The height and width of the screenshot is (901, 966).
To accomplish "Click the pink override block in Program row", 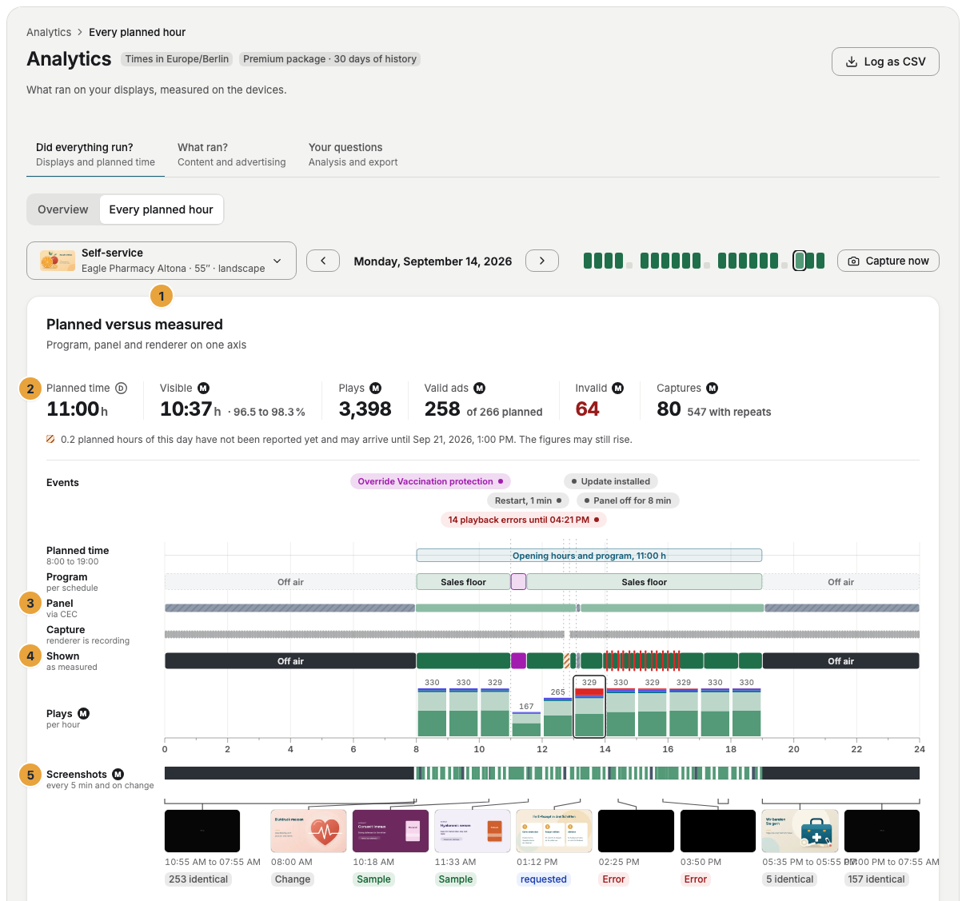I will coord(518,582).
